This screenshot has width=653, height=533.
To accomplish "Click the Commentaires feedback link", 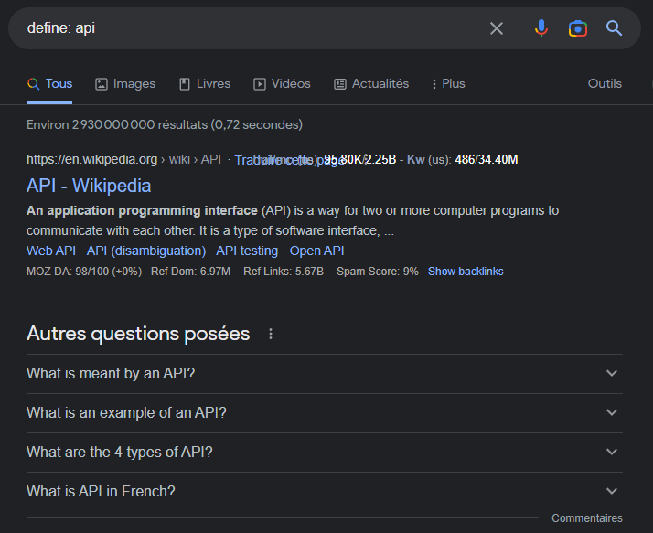I will 587,518.
